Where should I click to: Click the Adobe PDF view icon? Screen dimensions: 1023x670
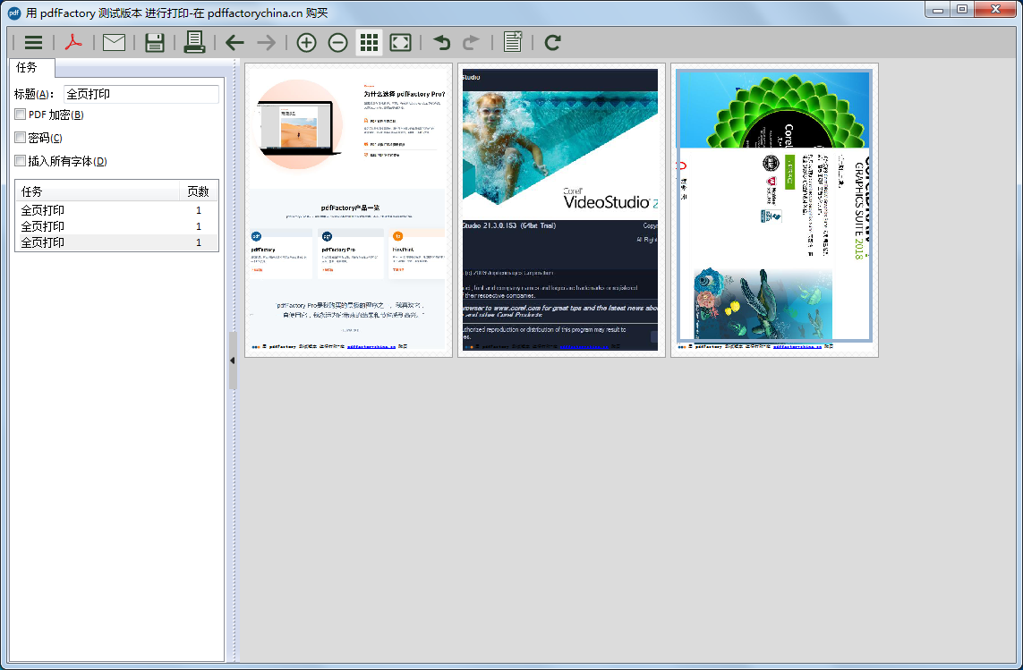click(x=73, y=42)
